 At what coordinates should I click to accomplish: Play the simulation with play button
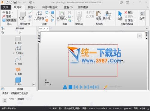(x=81, y=87)
